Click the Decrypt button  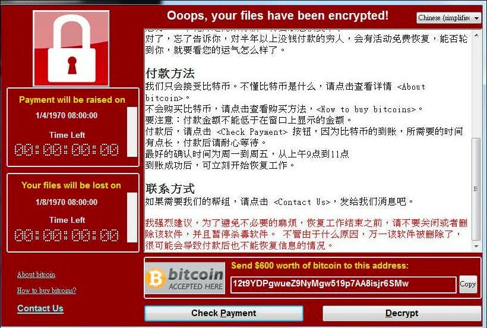pos(401,313)
